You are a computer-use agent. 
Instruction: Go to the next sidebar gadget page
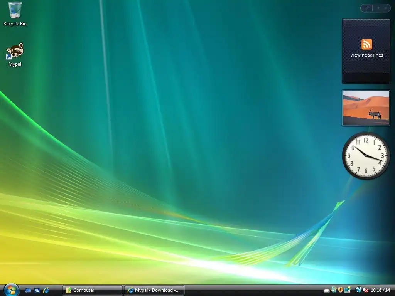[x=385, y=8]
